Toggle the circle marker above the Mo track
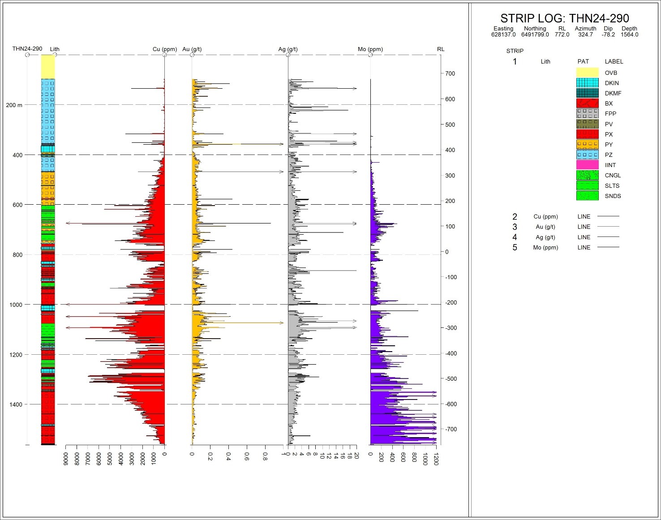 click(x=370, y=55)
